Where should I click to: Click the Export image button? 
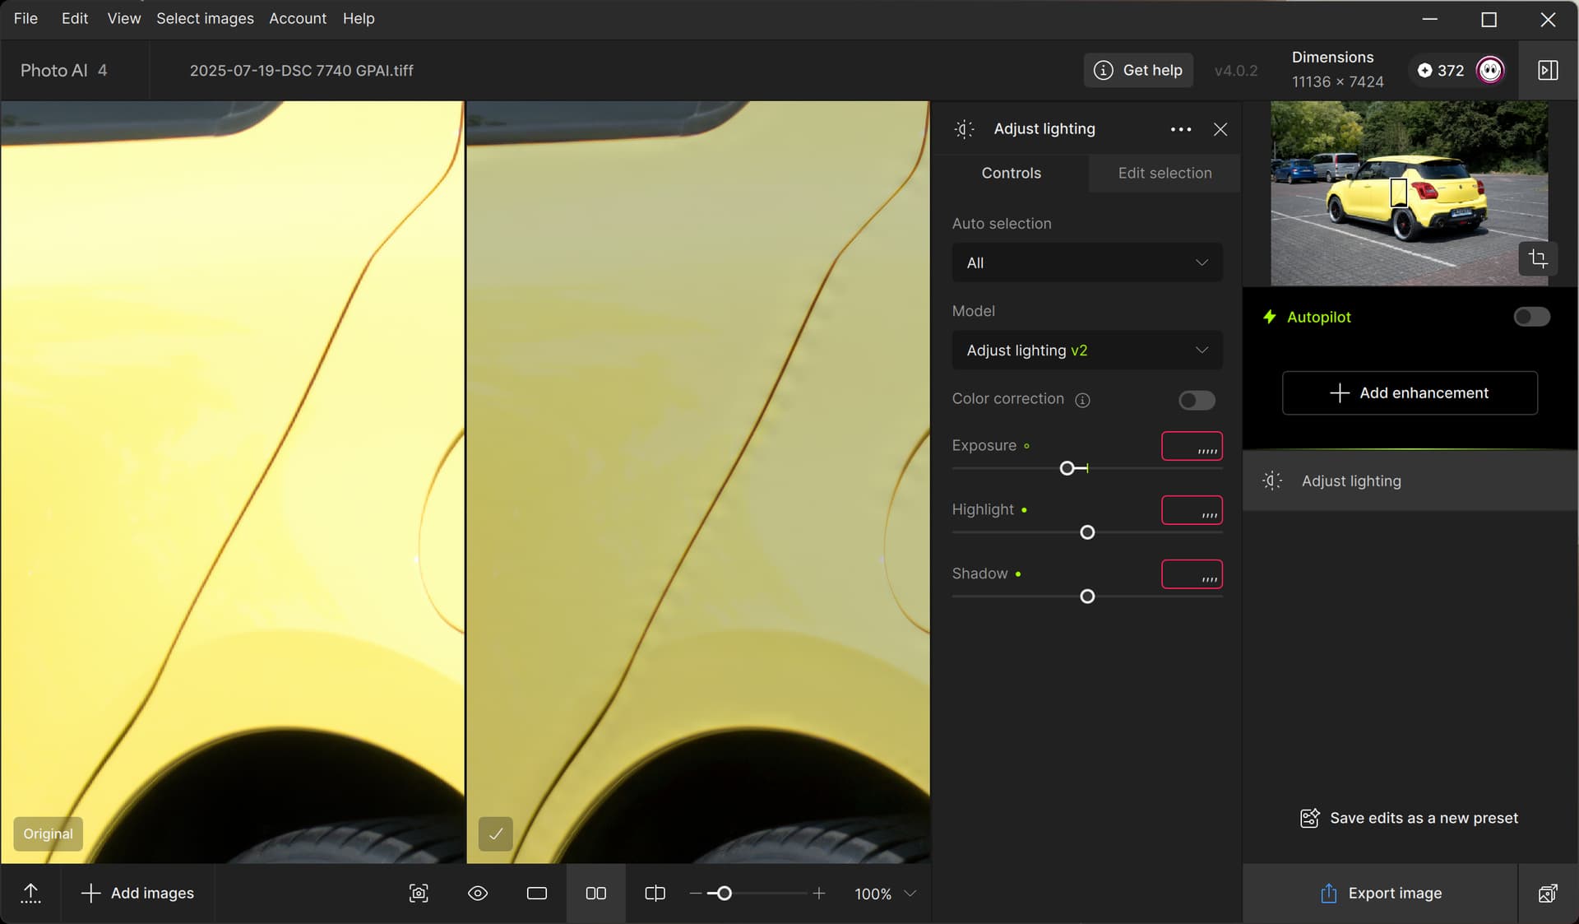tap(1381, 894)
